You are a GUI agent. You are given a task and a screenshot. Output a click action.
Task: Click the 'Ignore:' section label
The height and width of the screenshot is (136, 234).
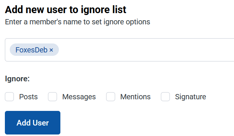click(17, 79)
